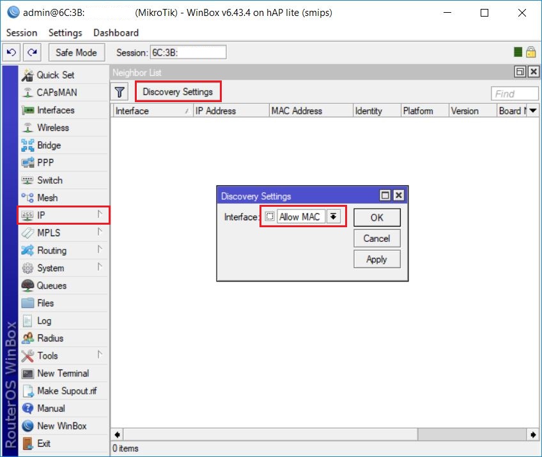Click the scroll right arrow
This screenshot has width=542, height=457.
pos(533,435)
